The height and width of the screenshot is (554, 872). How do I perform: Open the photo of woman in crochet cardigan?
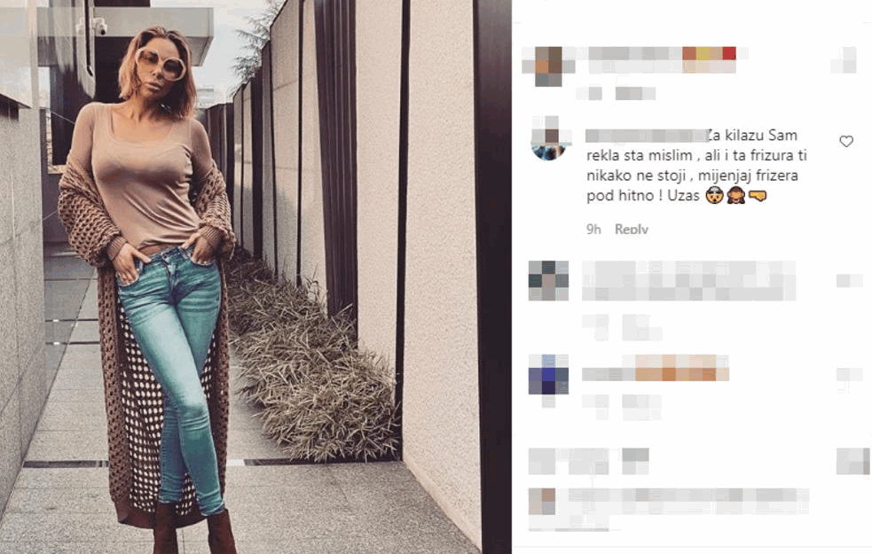(x=255, y=277)
